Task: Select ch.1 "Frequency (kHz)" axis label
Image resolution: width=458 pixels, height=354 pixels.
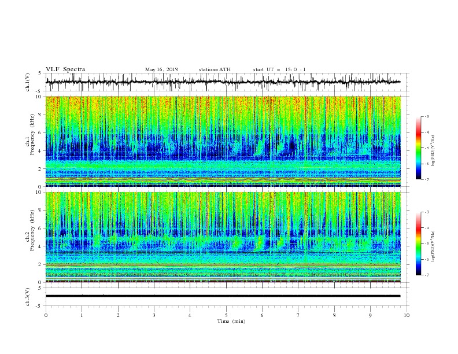Action: [x=32, y=134]
